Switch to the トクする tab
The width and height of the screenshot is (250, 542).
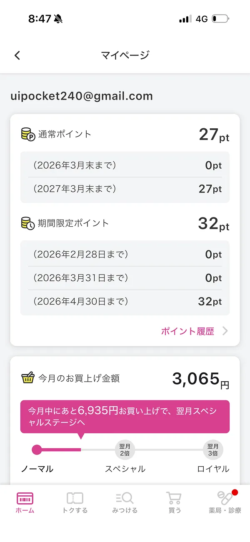[x=74, y=503]
